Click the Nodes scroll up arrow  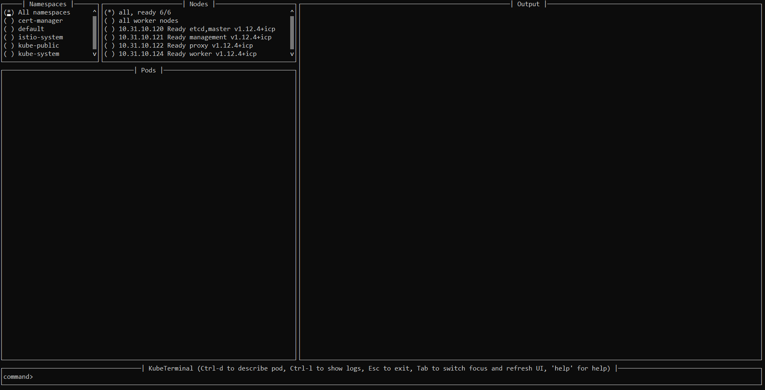click(x=292, y=12)
